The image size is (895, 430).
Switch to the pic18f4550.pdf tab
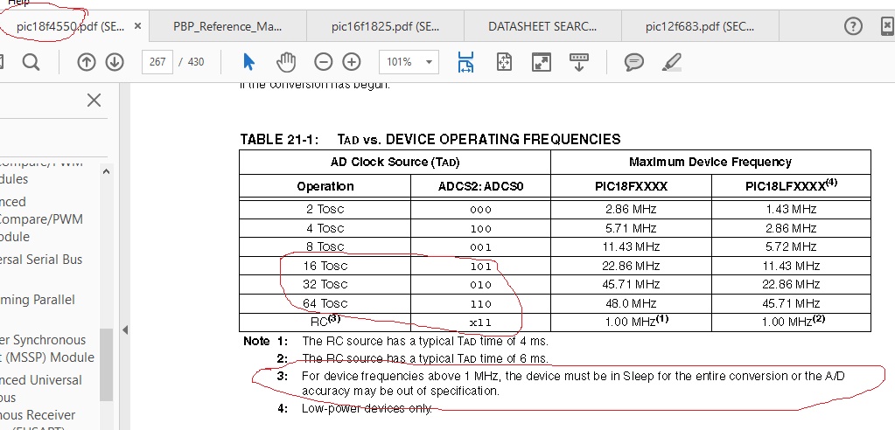click(70, 26)
